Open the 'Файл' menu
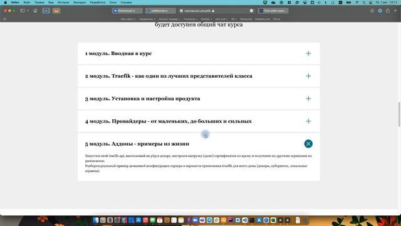Image resolution: width=401 pixels, height=226 pixels. (x=27, y=3)
